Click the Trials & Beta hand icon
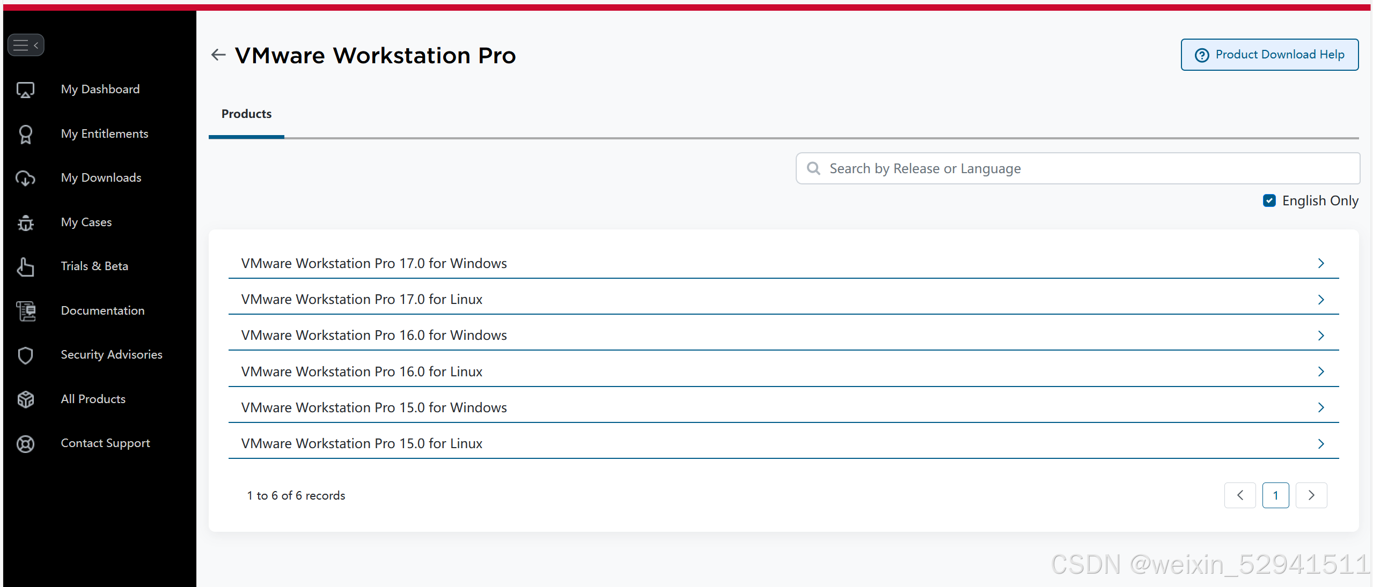 25,266
